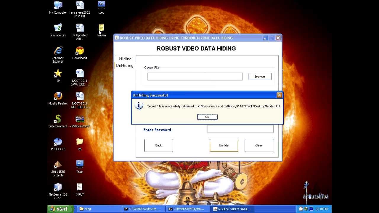The width and height of the screenshot is (379, 213).
Task: Switch to the first C:\WINDOWS\system command prompt
Action: (x=143, y=209)
